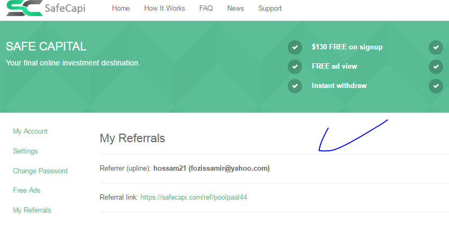Screen dimensions: 449x234
Task: Click the SafeCapi SC logo icon
Action: pyautogui.click(x=25, y=8)
